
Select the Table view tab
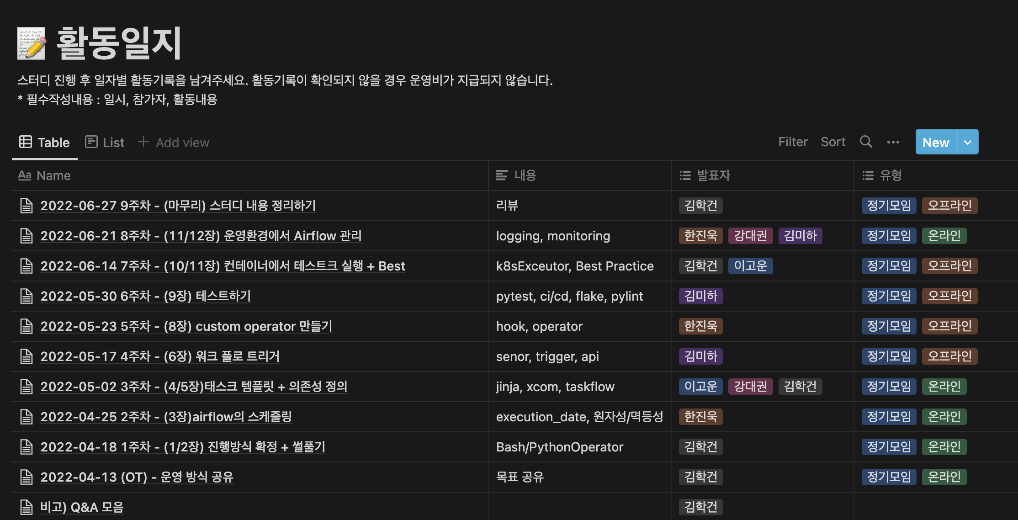tap(45, 143)
